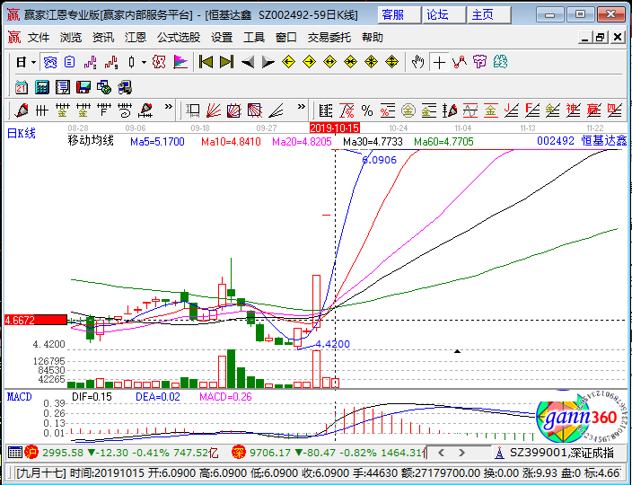Click the floppy disk save icon
The height and width of the screenshot is (485, 632).
83,87
